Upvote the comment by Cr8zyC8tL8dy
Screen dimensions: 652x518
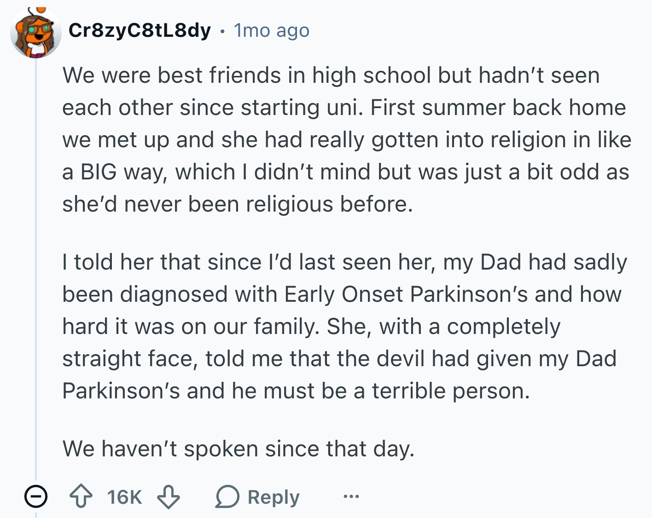tap(81, 497)
